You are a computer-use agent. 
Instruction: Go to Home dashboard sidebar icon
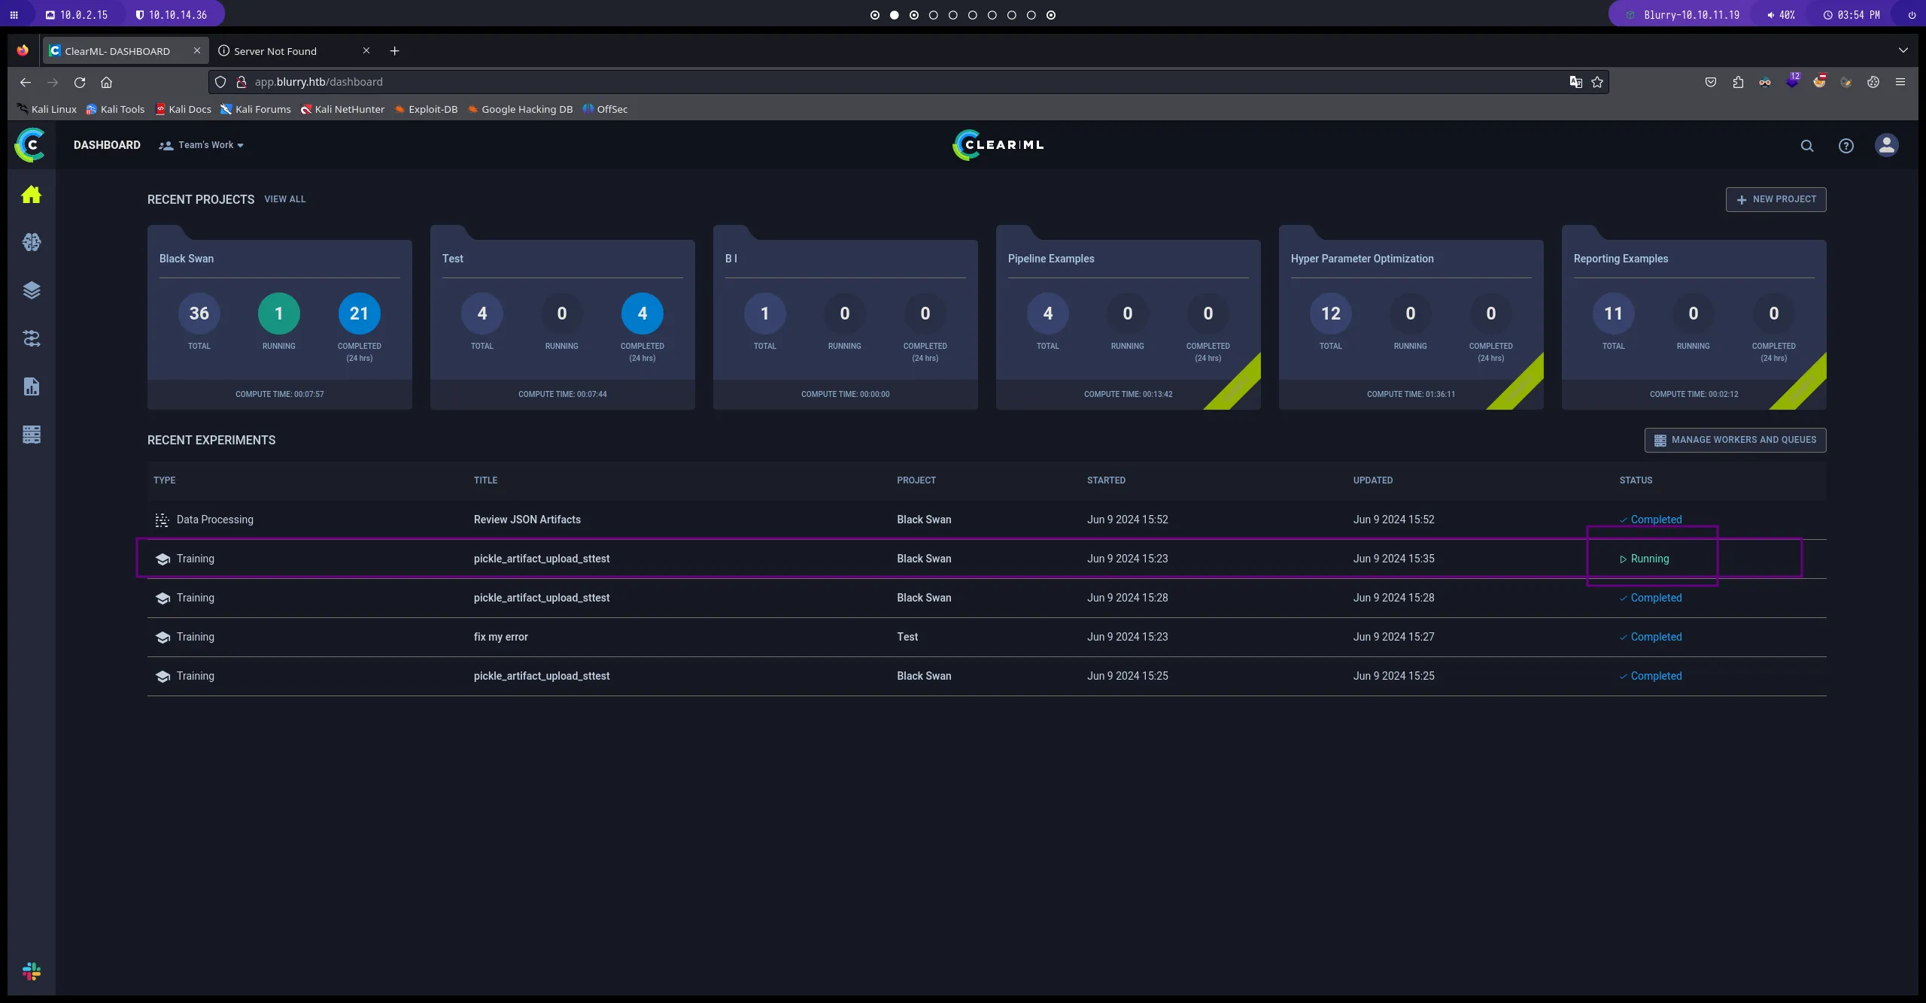pyautogui.click(x=31, y=195)
